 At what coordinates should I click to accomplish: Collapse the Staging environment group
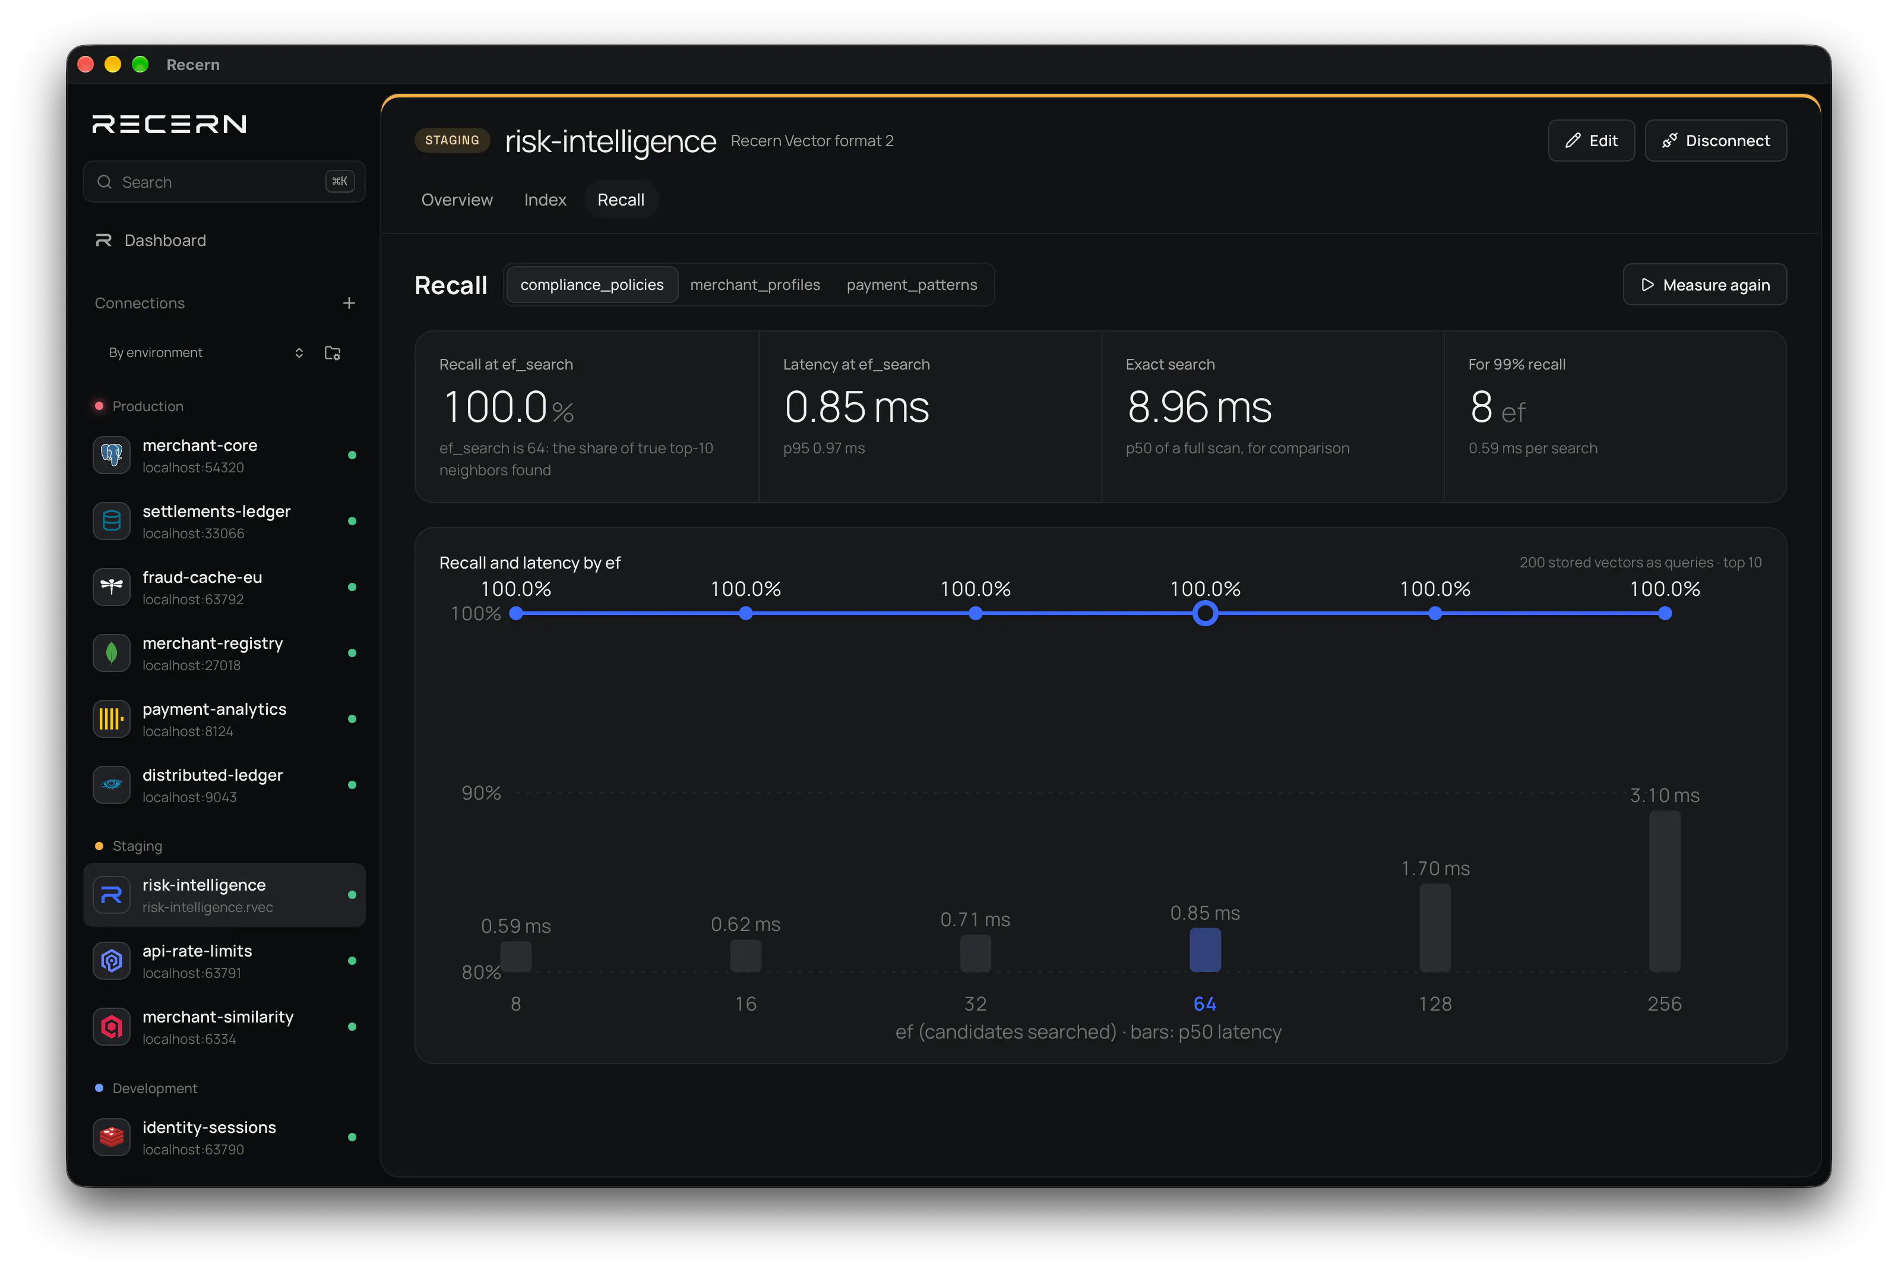(x=128, y=847)
